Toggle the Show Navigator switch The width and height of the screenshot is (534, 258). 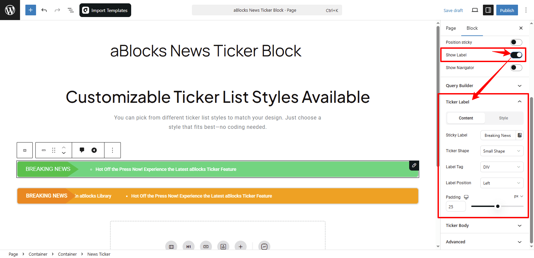516,68
